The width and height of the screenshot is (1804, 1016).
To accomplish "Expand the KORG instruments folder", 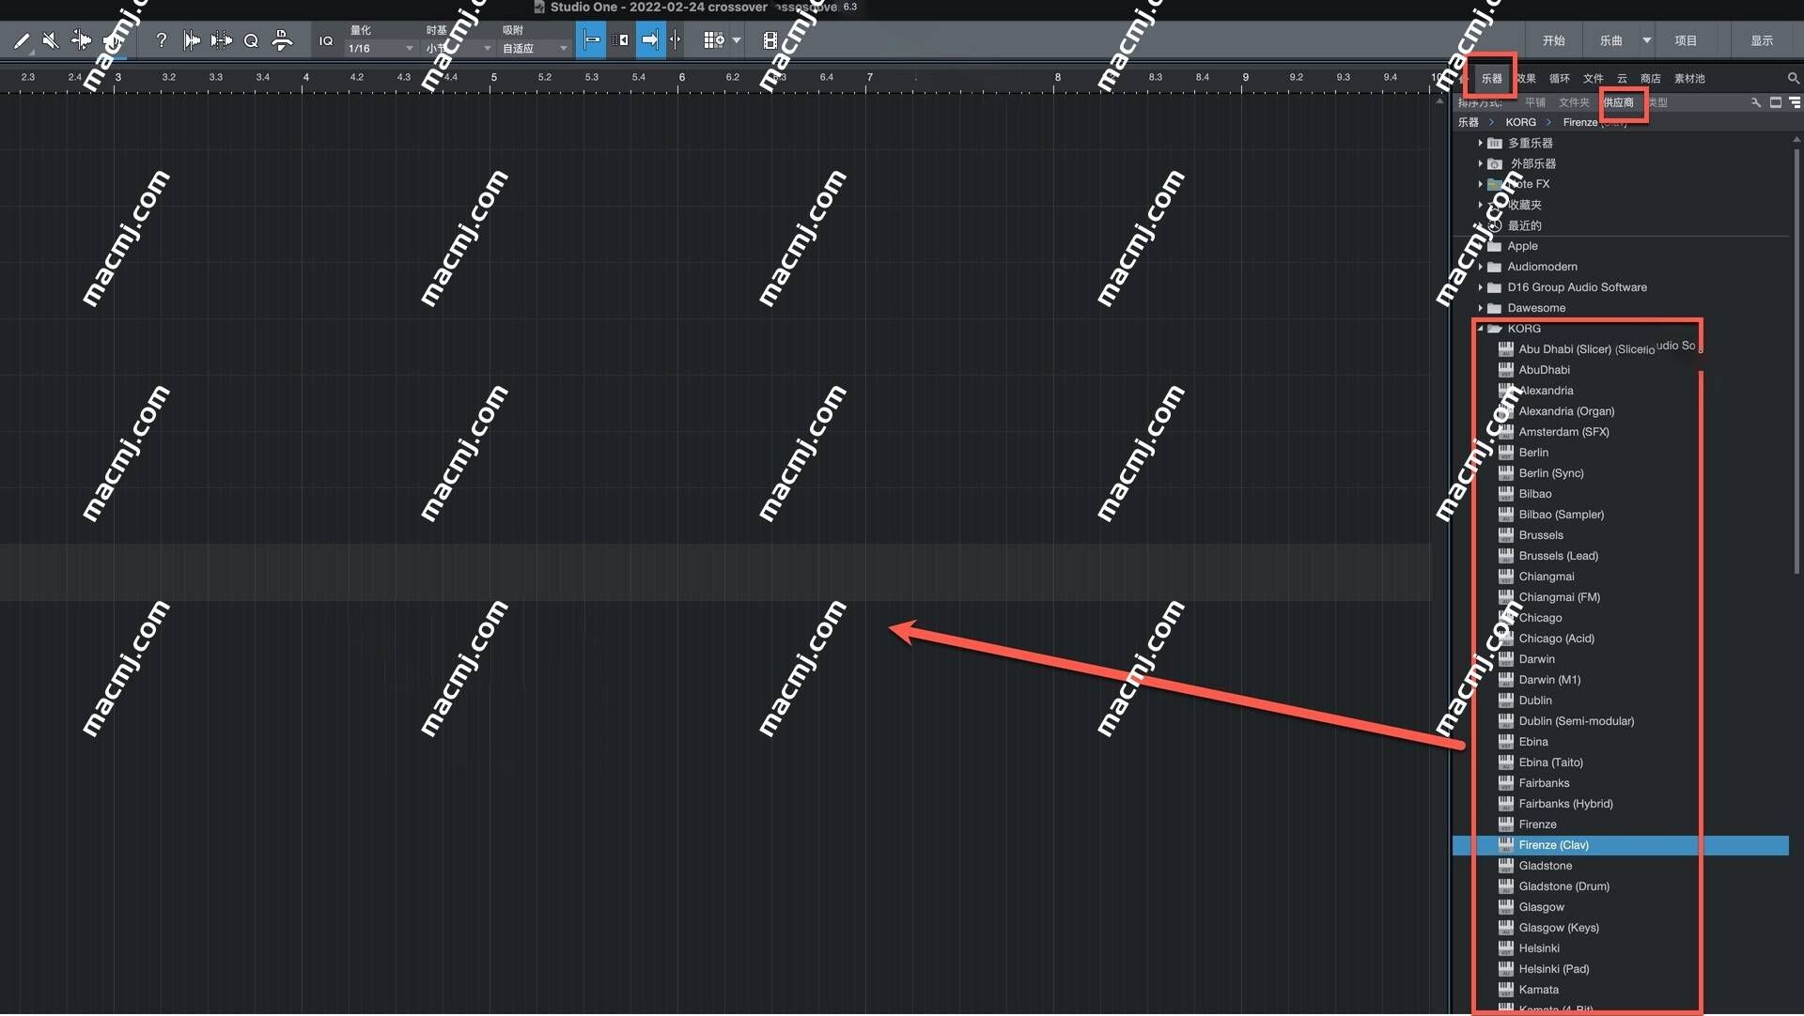I will pyautogui.click(x=1482, y=328).
